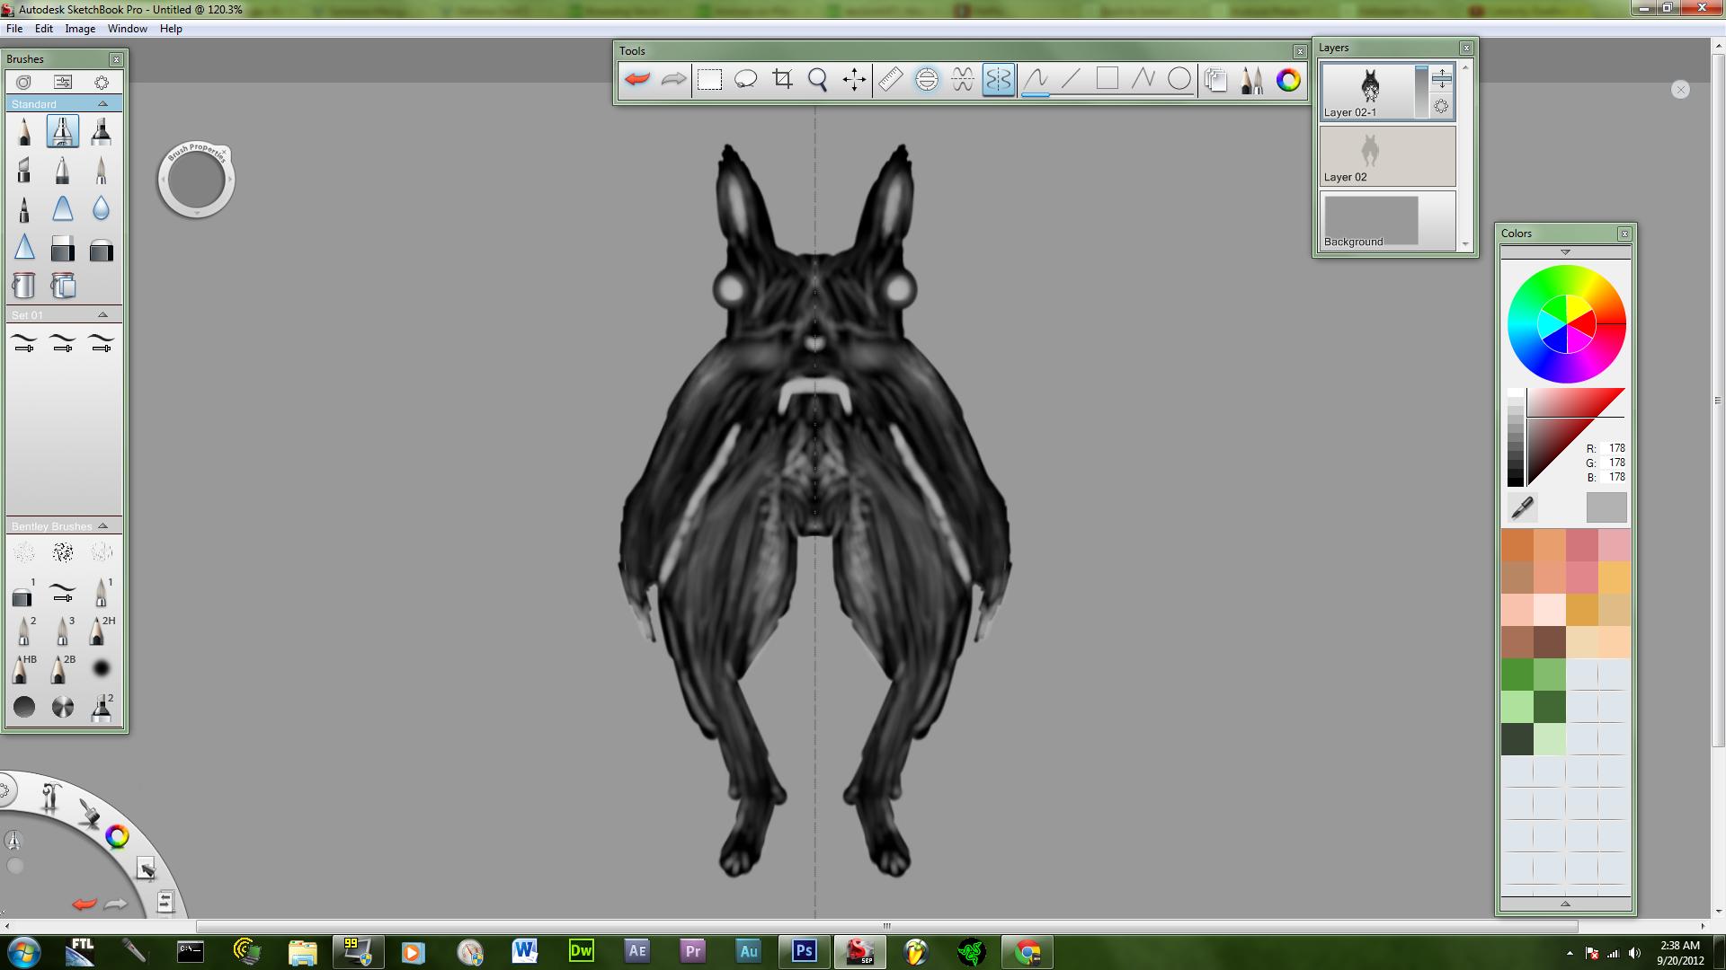The height and width of the screenshot is (970, 1726).
Task: Click the Undo arrow in Tools panel
Action: pos(637,80)
